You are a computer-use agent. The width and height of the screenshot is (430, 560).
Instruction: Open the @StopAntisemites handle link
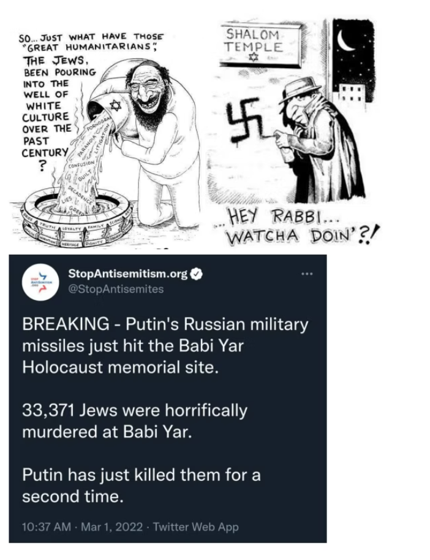[x=116, y=289]
